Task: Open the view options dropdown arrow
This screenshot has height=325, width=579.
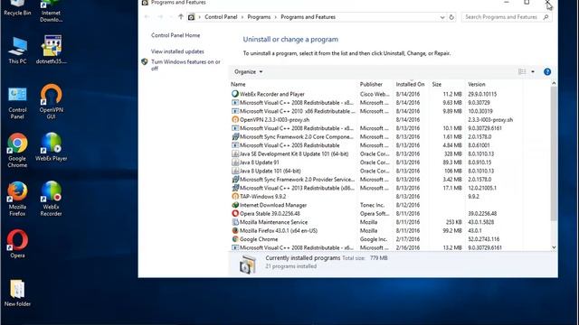Action: pyautogui.click(x=533, y=72)
